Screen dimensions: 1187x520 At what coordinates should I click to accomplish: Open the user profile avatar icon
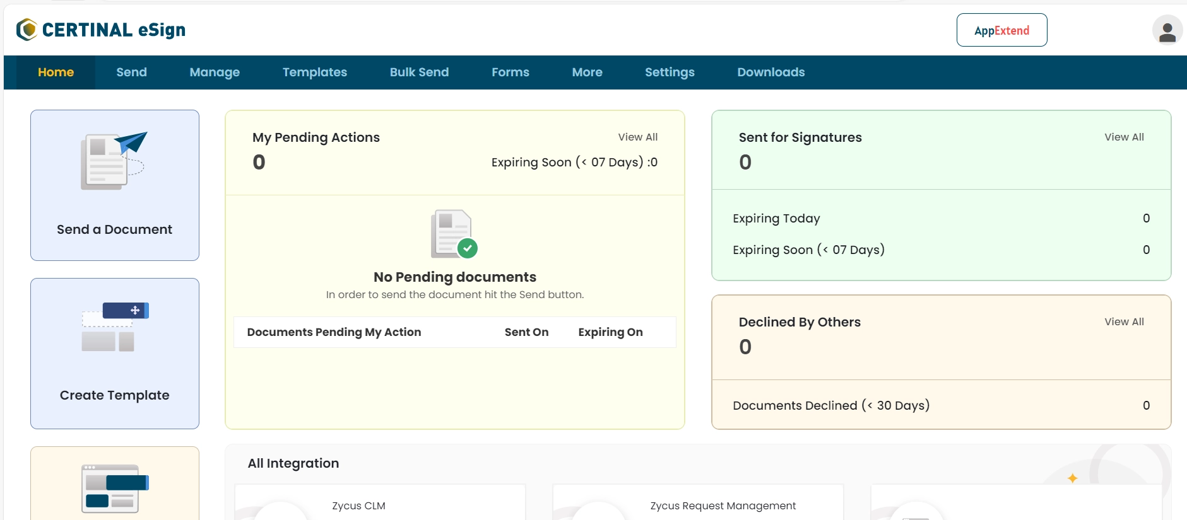click(1167, 30)
